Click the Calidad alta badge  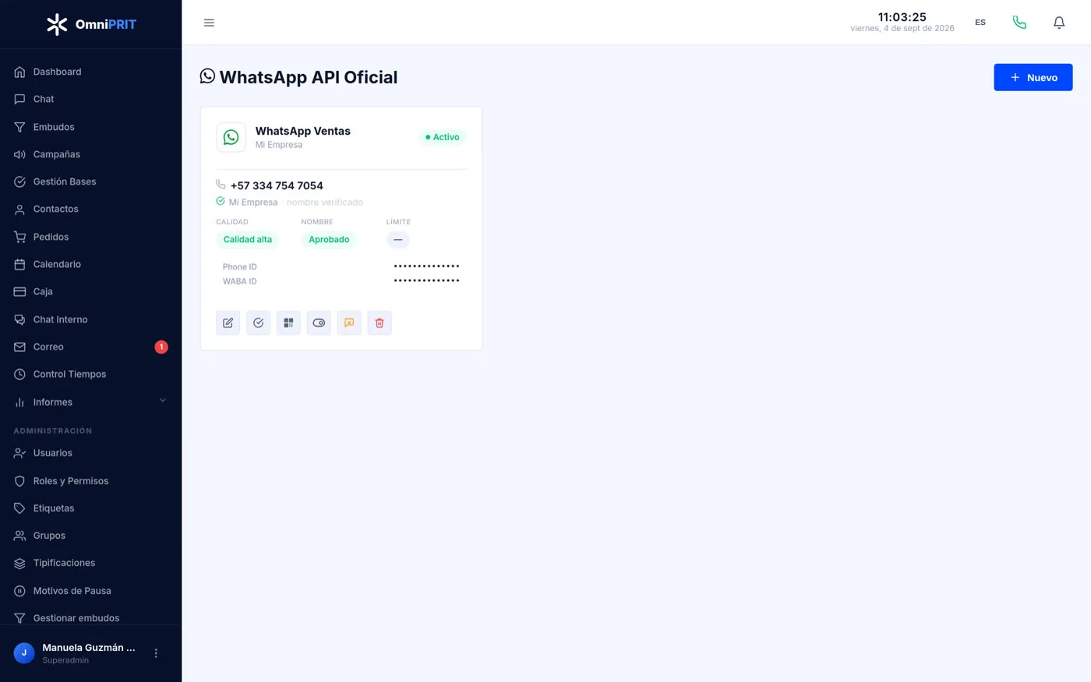247,240
